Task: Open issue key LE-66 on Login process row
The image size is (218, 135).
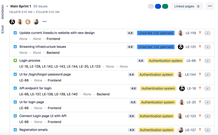Action: click(x=191, y=61)
